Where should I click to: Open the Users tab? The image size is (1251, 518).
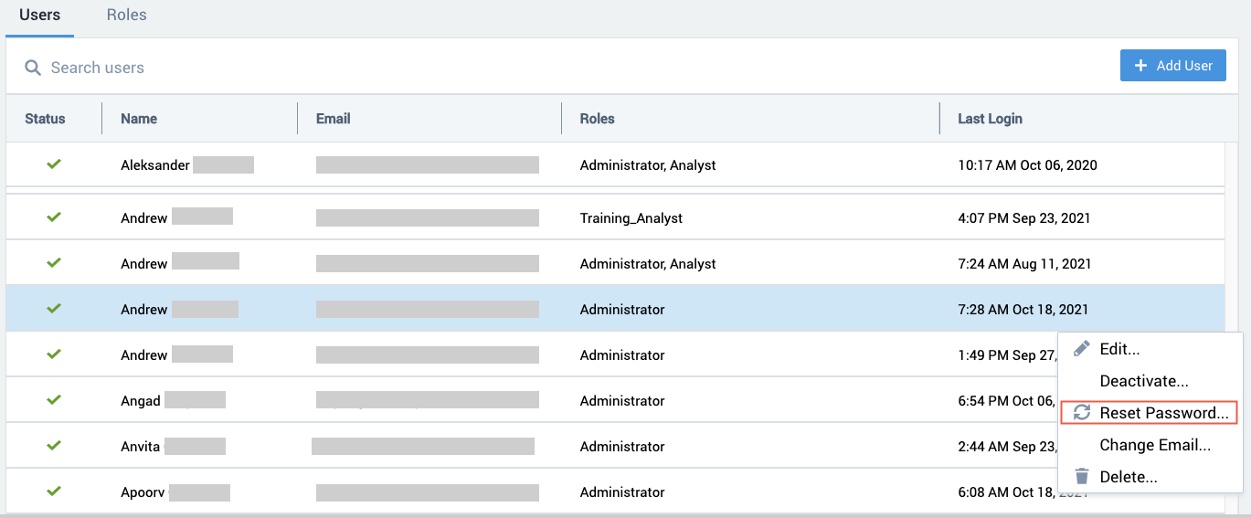(x=39, y=16)
